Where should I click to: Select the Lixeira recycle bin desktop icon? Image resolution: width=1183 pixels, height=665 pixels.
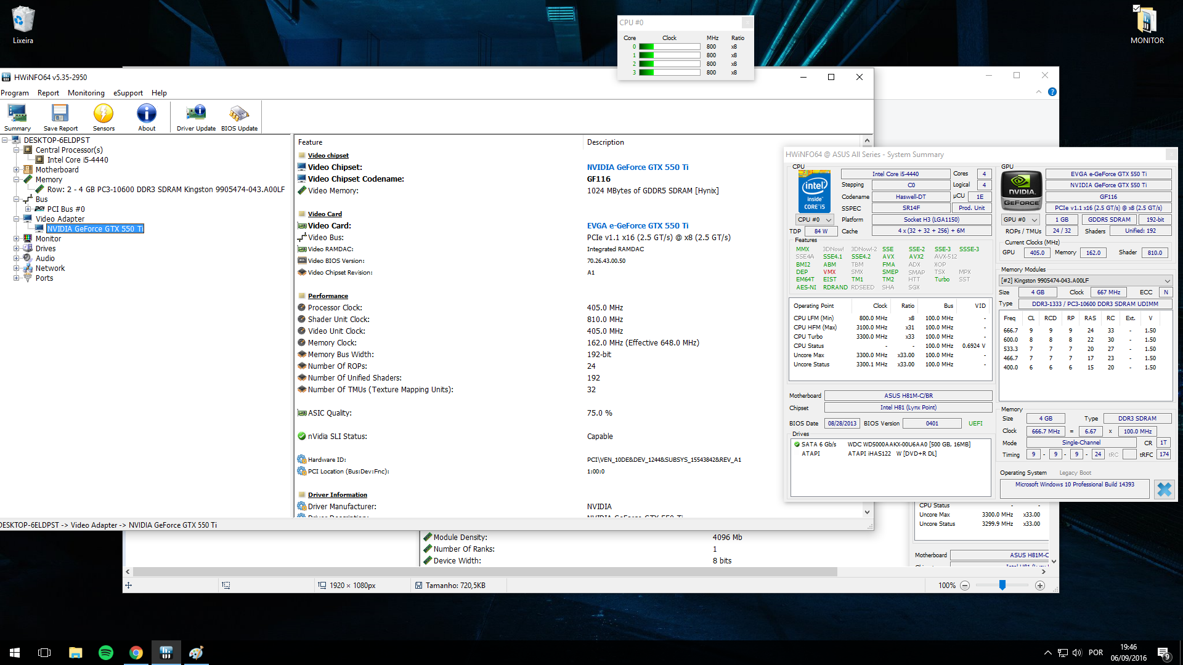click(23, 25)
